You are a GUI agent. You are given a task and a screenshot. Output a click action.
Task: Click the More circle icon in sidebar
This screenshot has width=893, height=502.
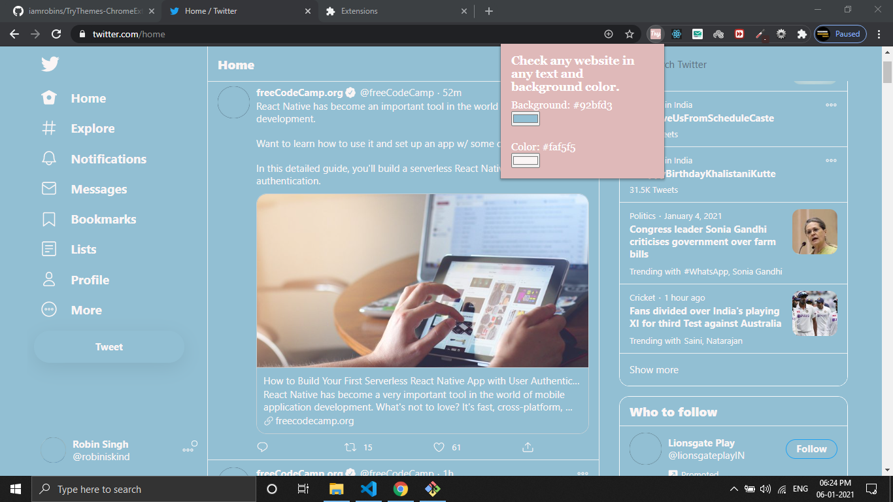(x=49, y=310)
